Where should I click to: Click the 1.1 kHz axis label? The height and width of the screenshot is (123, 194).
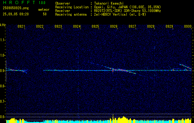point(2,40)
